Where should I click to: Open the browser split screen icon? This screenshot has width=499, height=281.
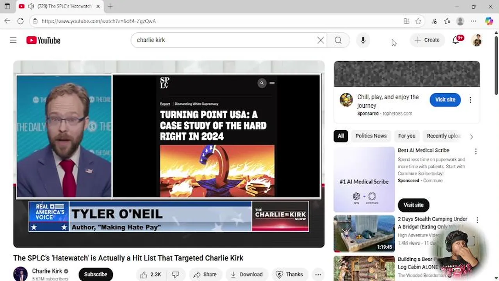click(406, 21)
